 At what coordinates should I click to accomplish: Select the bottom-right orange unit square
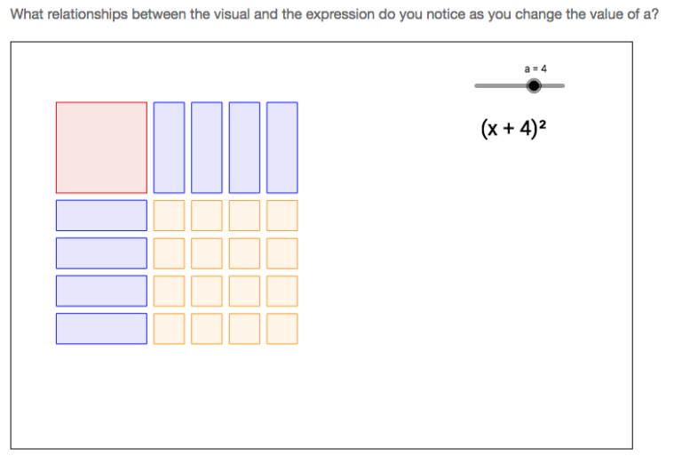click(x=282, y=328)
